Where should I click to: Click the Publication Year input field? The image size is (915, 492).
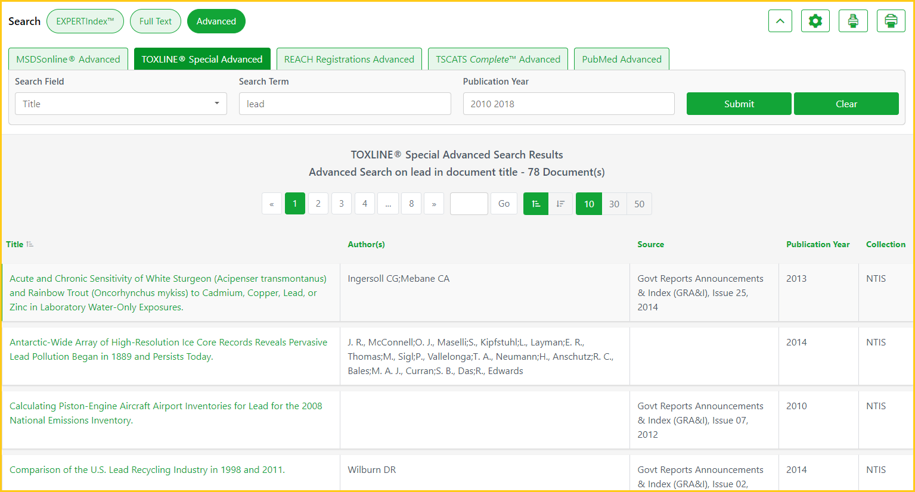(568, 104)
